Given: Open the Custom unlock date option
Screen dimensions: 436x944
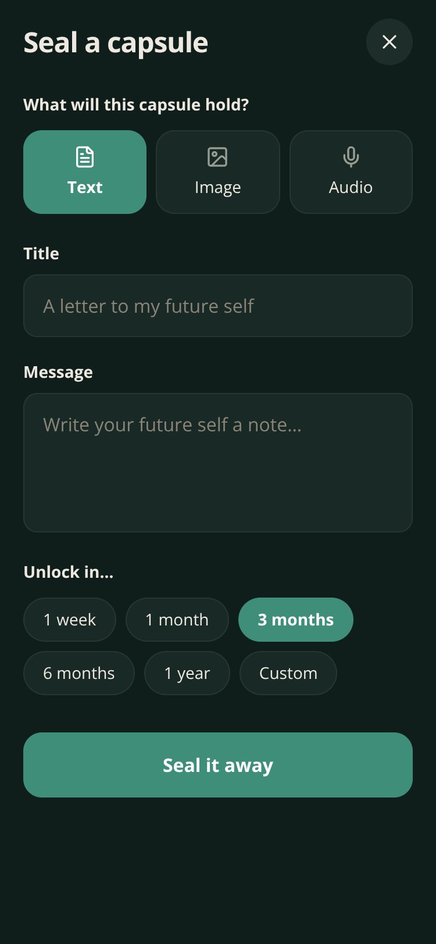Looking at the screenshot, I should (x=288, y=673).
